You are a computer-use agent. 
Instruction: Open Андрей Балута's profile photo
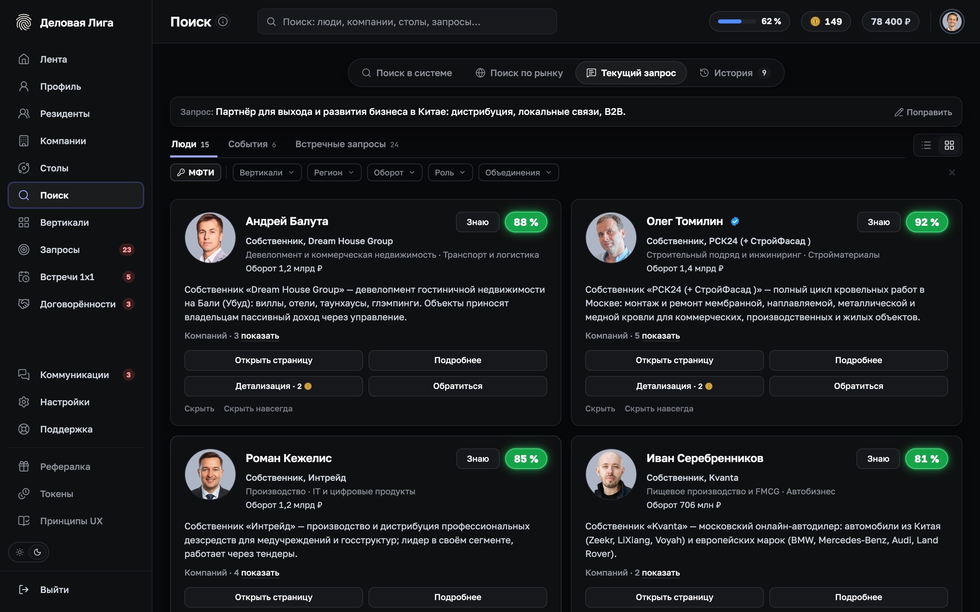pyautogui.click(x=210, y=238)
